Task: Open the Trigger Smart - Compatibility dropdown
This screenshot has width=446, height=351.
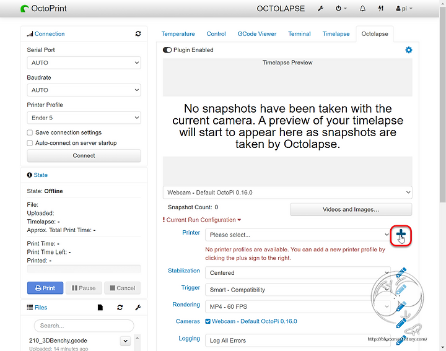Action: tap(298, 290)
